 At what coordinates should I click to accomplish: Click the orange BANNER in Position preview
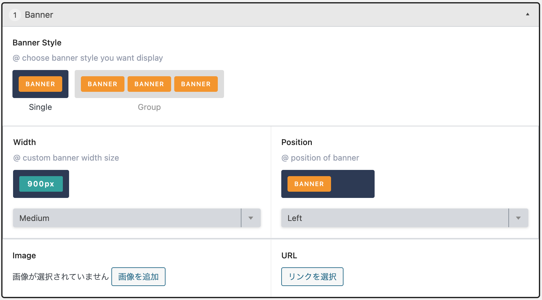(x=309, y=184)
